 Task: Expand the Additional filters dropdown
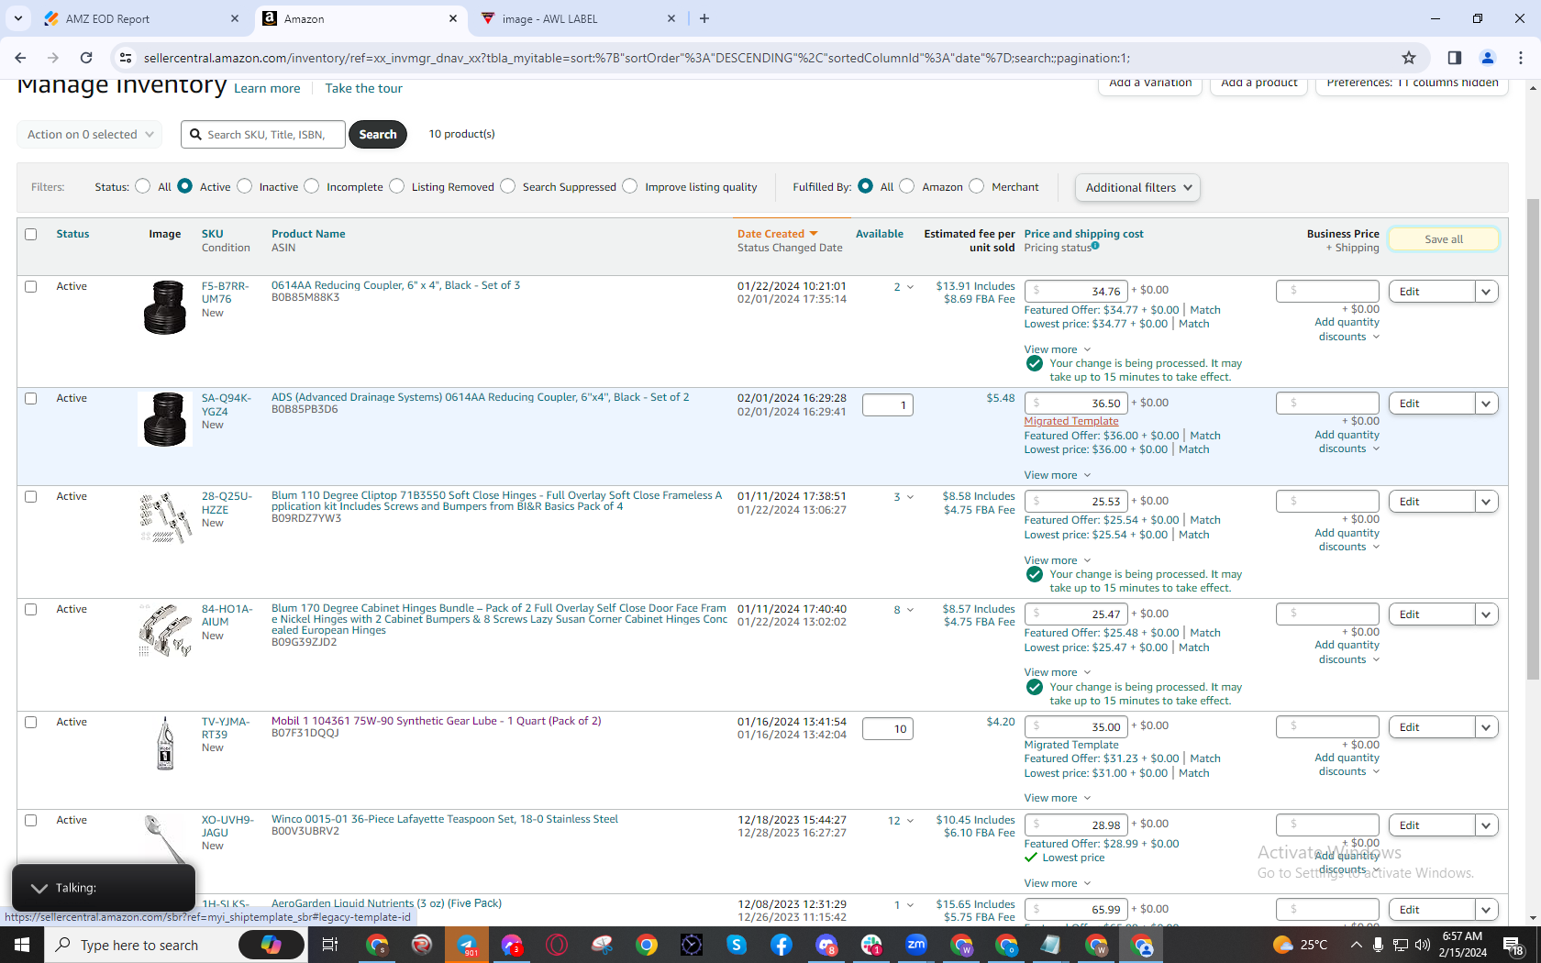click(1137, 187)
